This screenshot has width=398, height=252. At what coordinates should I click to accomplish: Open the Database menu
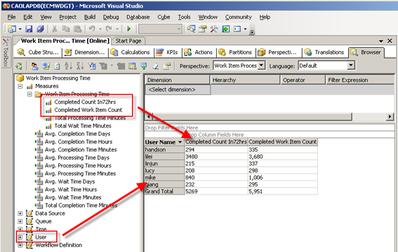tap(138, 17)
